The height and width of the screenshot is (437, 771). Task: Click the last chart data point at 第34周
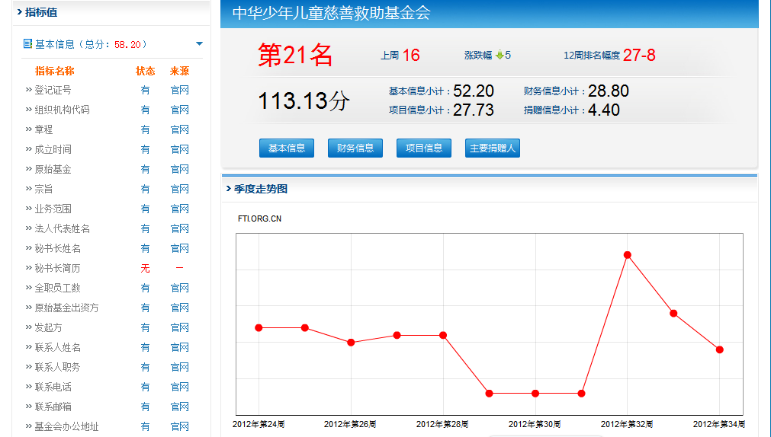click(720, 349)
